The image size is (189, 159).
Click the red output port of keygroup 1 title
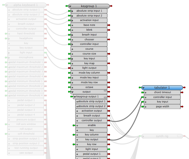[x=111, y=6]
